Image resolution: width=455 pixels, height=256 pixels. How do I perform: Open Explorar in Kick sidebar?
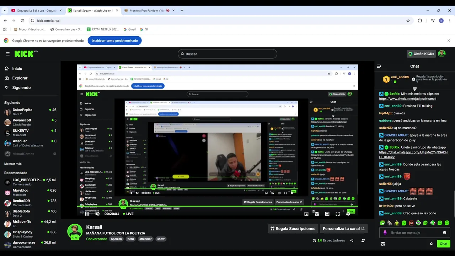(20, 78)
